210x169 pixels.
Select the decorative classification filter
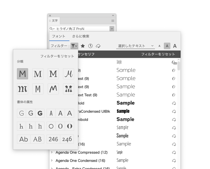[x=69, y=89]
